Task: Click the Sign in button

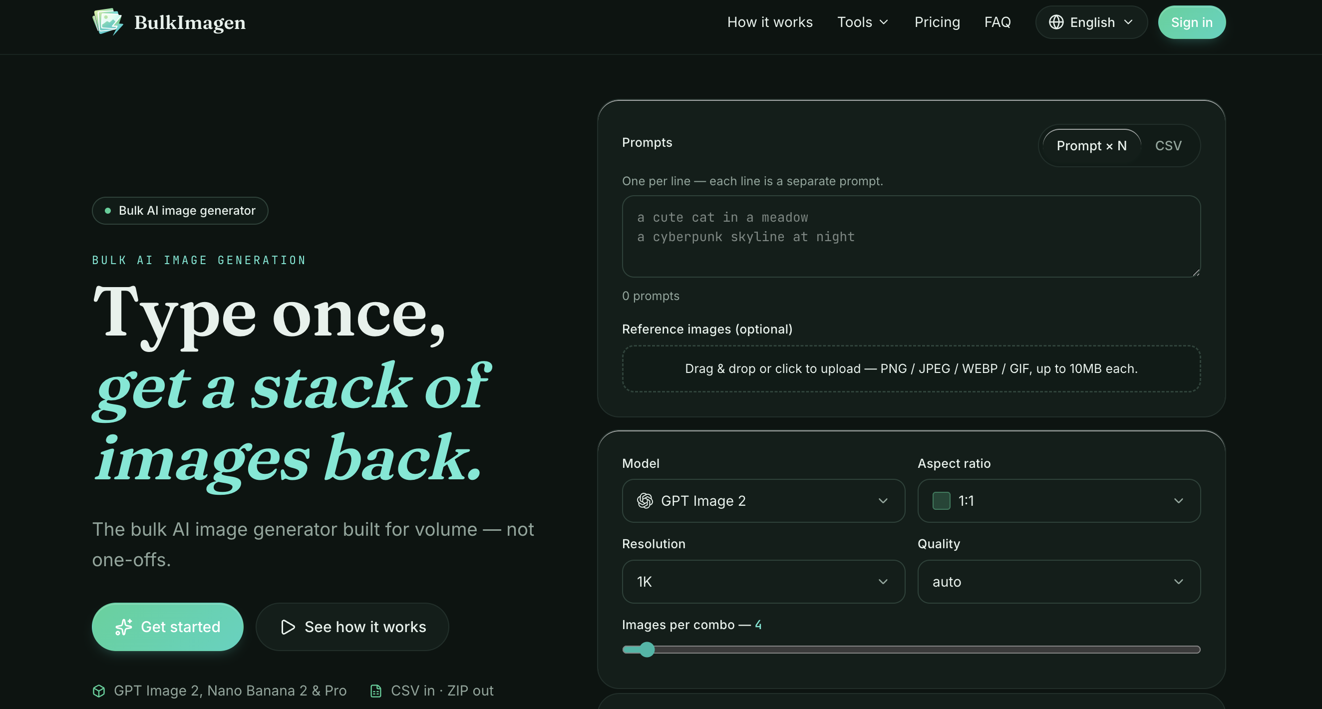Action: click(1192, 22)
